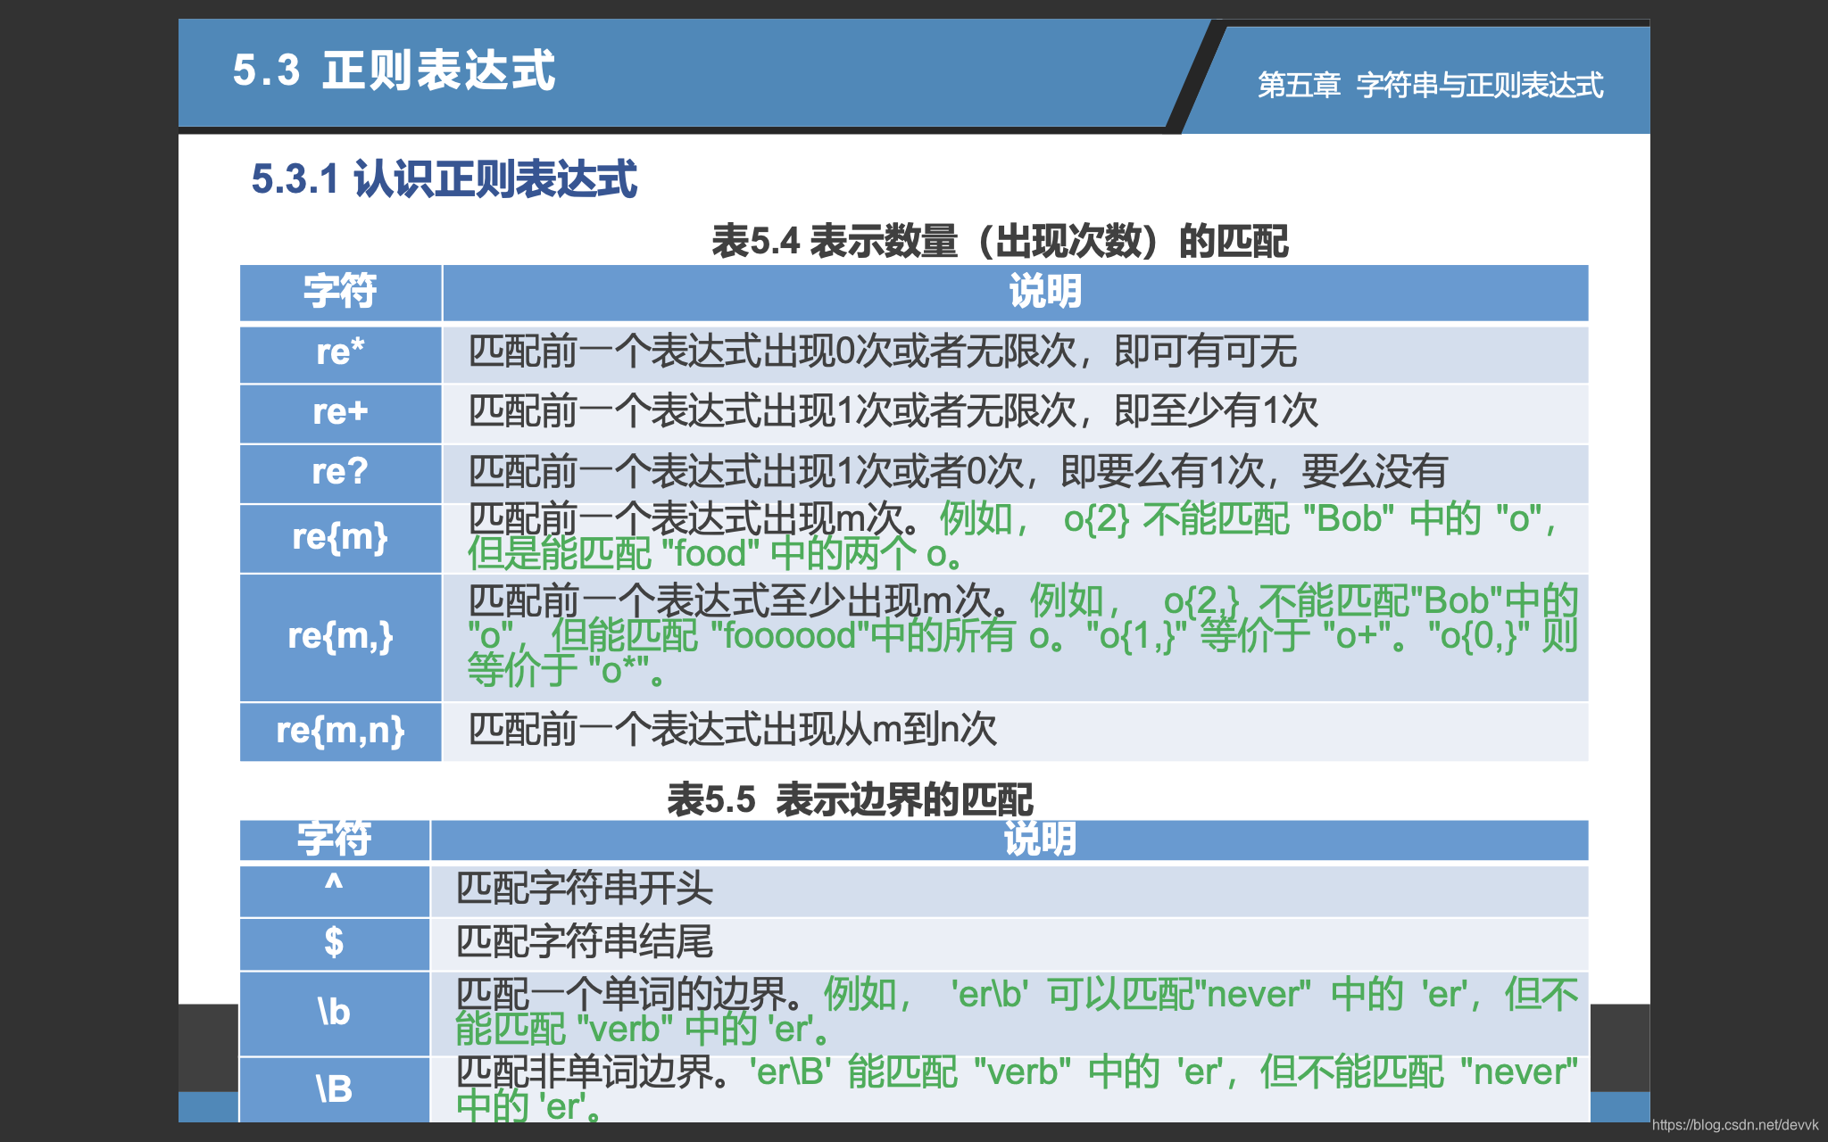Select the re{m,} row label
This screenshot has width=1828, height=1142.
click(x=339, y=639)
